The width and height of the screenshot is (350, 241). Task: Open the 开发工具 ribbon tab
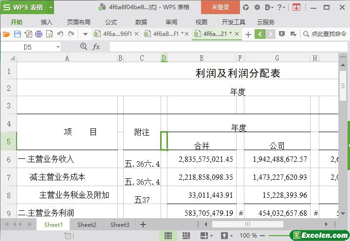[x=234, y=22]
